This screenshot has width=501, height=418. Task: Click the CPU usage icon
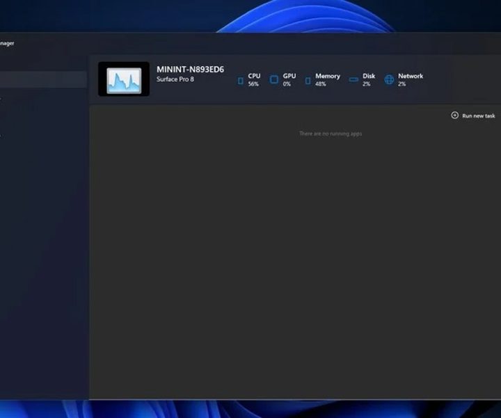click(x=241, y=81)
